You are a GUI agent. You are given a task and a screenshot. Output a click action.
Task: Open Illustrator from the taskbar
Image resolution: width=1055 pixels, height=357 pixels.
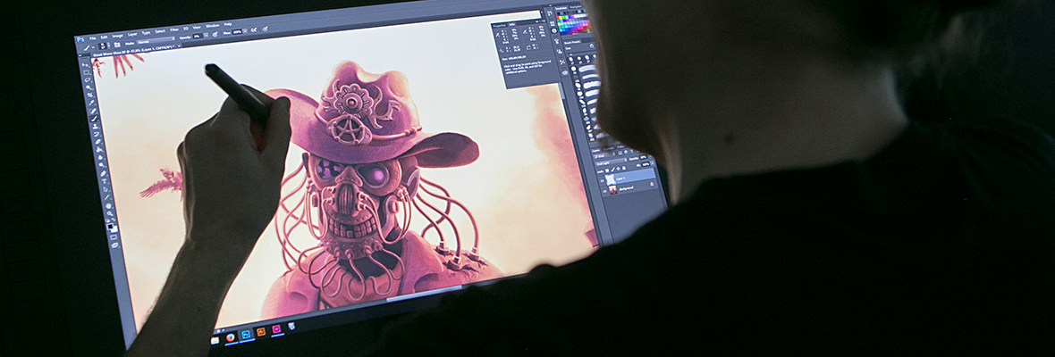coord(261,332)
